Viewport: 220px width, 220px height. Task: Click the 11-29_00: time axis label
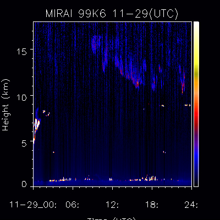tap(33, 205)
